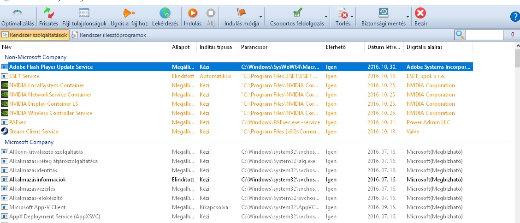Click NVIDIA Display Container LS icon
Screen dimensions: 520x223
[5, 104]
